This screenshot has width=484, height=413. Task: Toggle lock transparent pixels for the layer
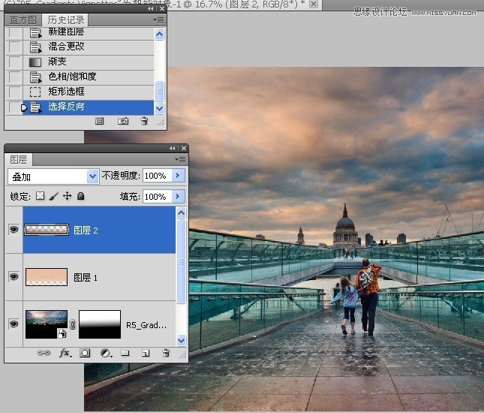coord(41,196)
